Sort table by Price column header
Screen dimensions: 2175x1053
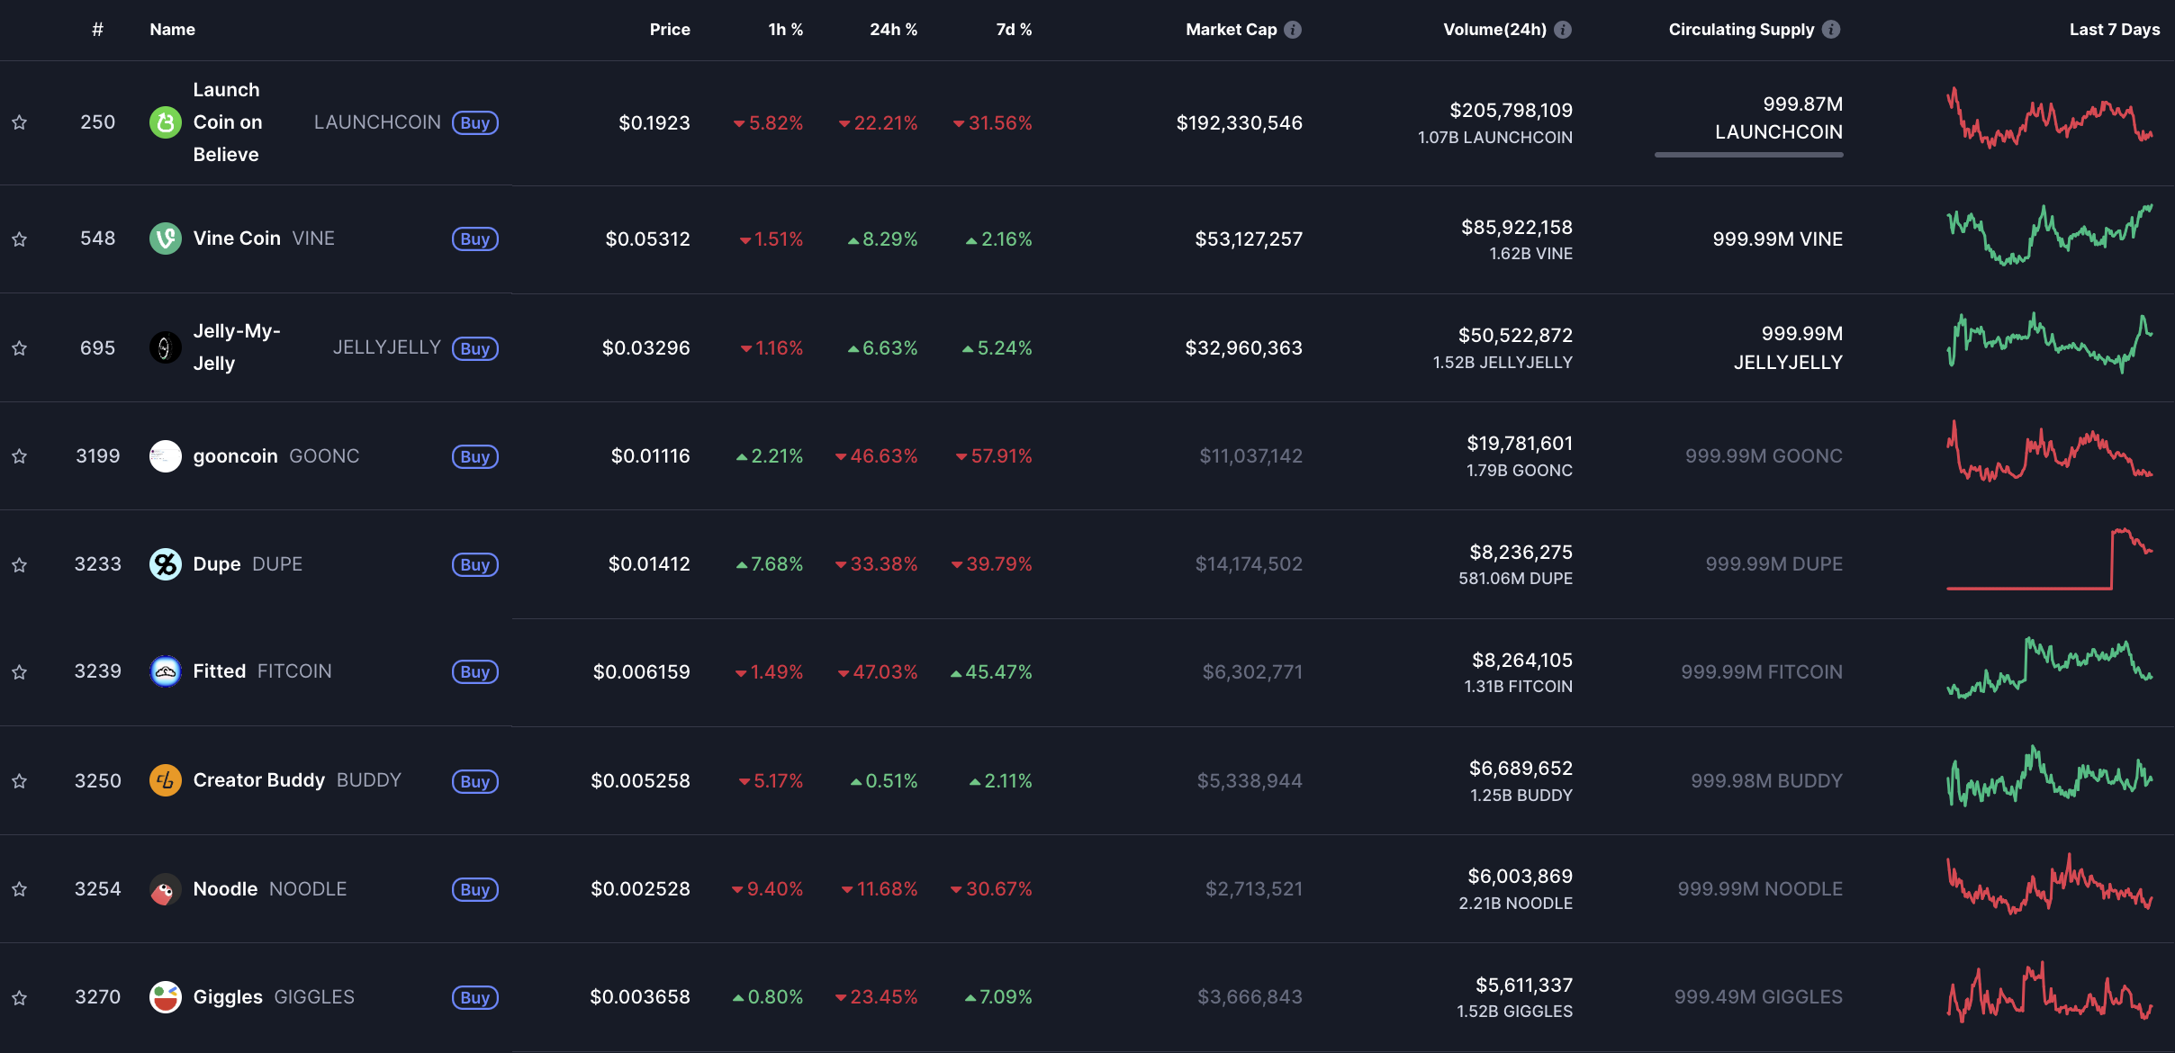pos(670,30)
